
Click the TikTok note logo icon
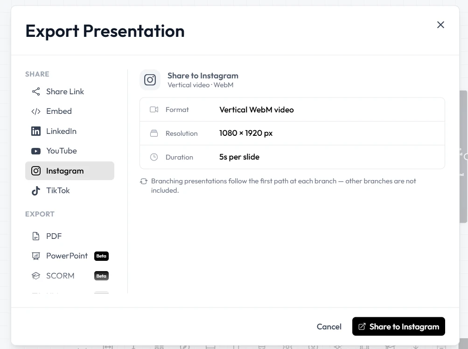pyautogui.click(x=36, y=190)
